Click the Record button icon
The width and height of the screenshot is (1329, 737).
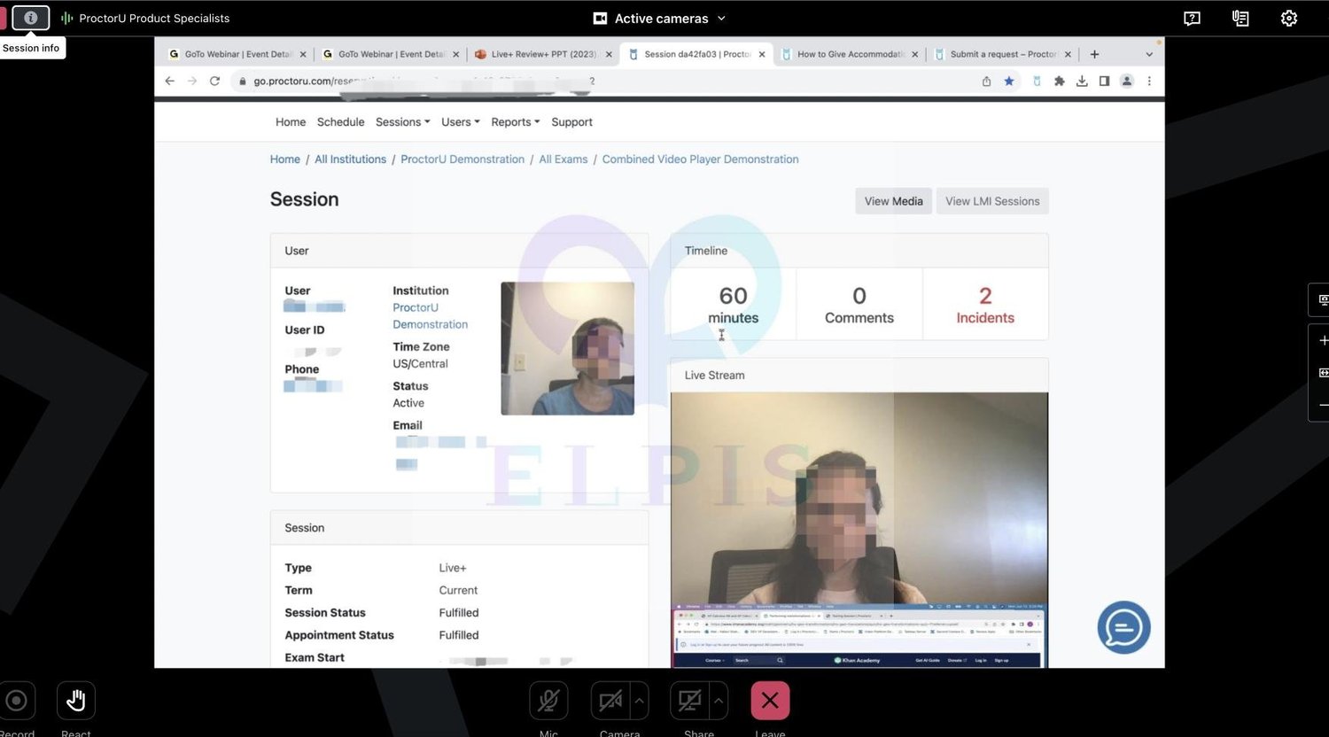pos(16,702)
